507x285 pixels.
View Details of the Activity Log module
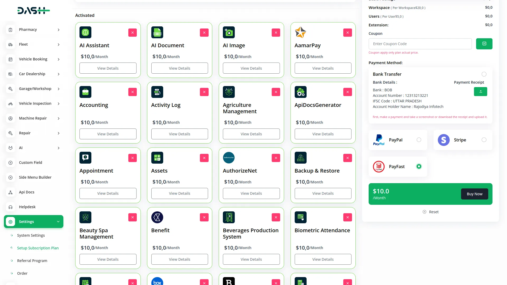180,134
